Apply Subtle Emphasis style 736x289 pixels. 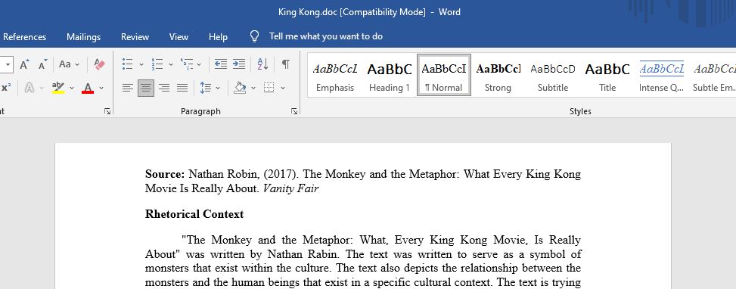[713, 75]
